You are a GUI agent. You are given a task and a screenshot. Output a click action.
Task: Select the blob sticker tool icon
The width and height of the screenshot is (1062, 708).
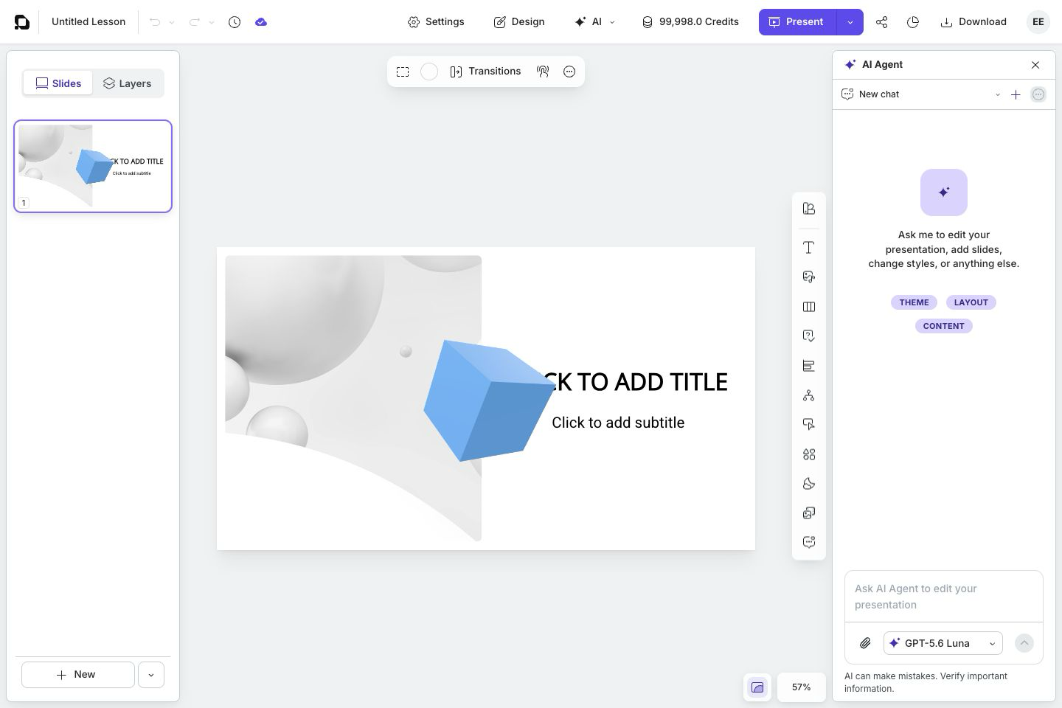point(809,484)
